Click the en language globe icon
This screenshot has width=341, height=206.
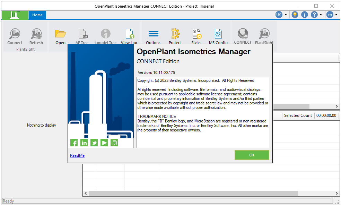330,15
